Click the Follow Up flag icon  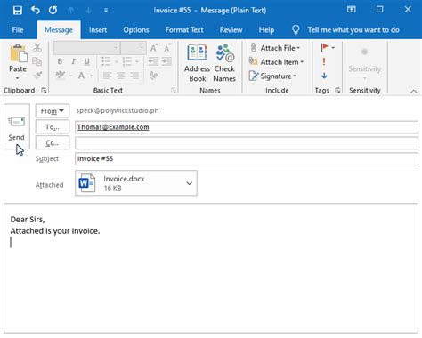tap(324, 47)
